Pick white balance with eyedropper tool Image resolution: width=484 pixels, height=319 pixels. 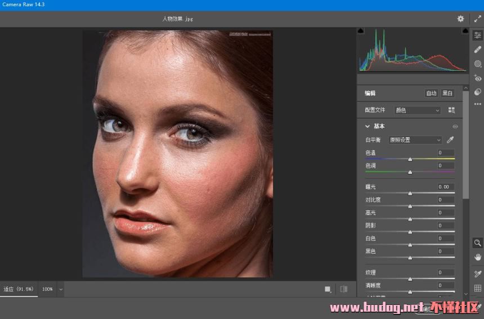tap(450, 140)
